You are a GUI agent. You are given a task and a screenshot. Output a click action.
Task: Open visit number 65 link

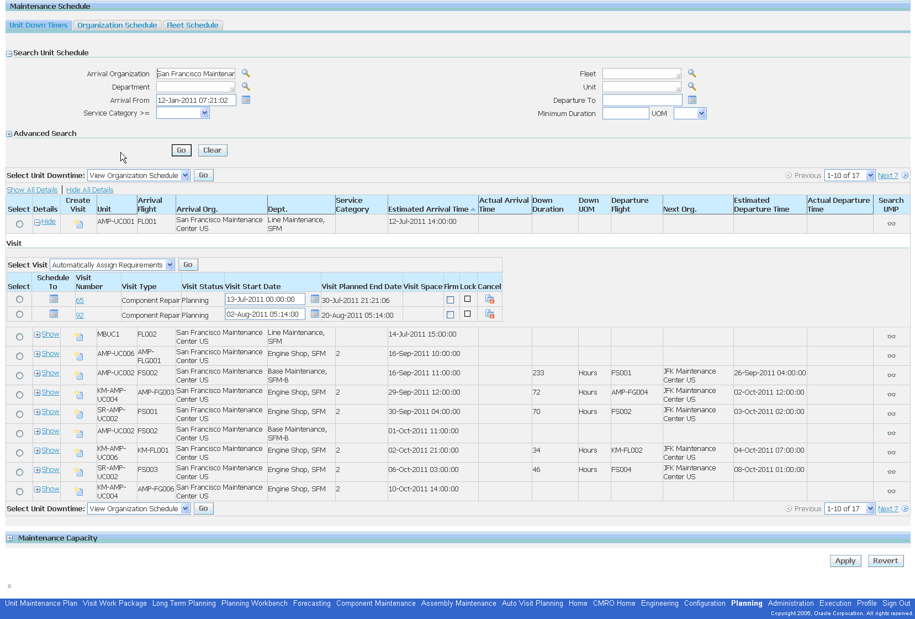pyautogui.click(x=80, y=300)
